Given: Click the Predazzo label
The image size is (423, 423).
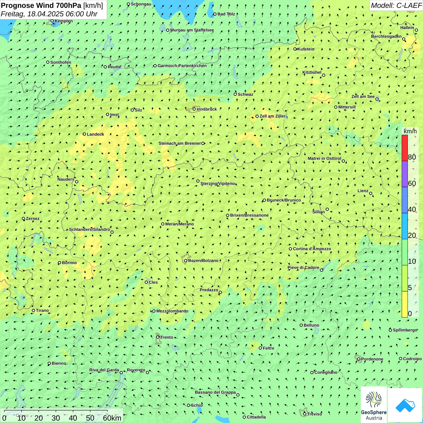Looking at the screenshot, I should pos(209,290).
